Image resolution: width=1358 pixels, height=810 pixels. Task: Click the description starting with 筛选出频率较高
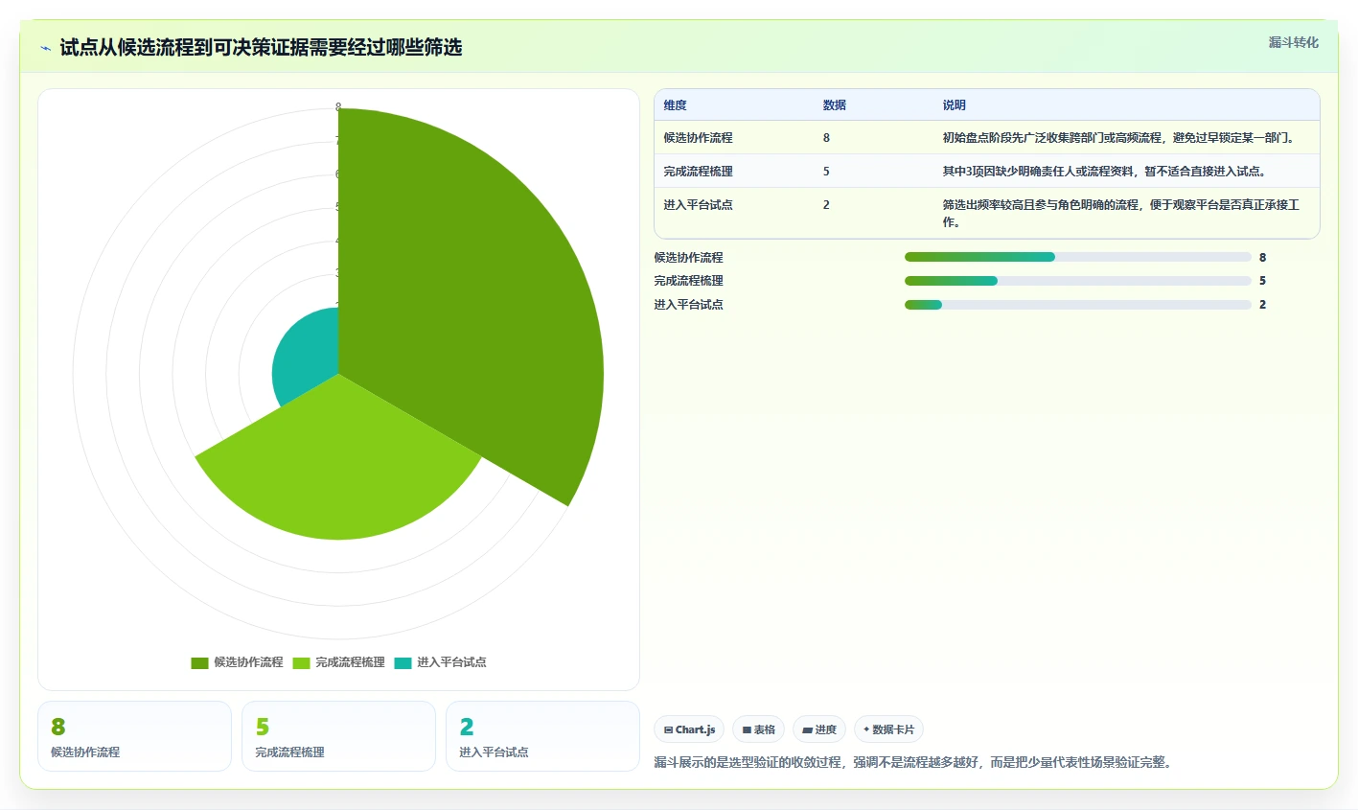click(x=1120, y=213)
